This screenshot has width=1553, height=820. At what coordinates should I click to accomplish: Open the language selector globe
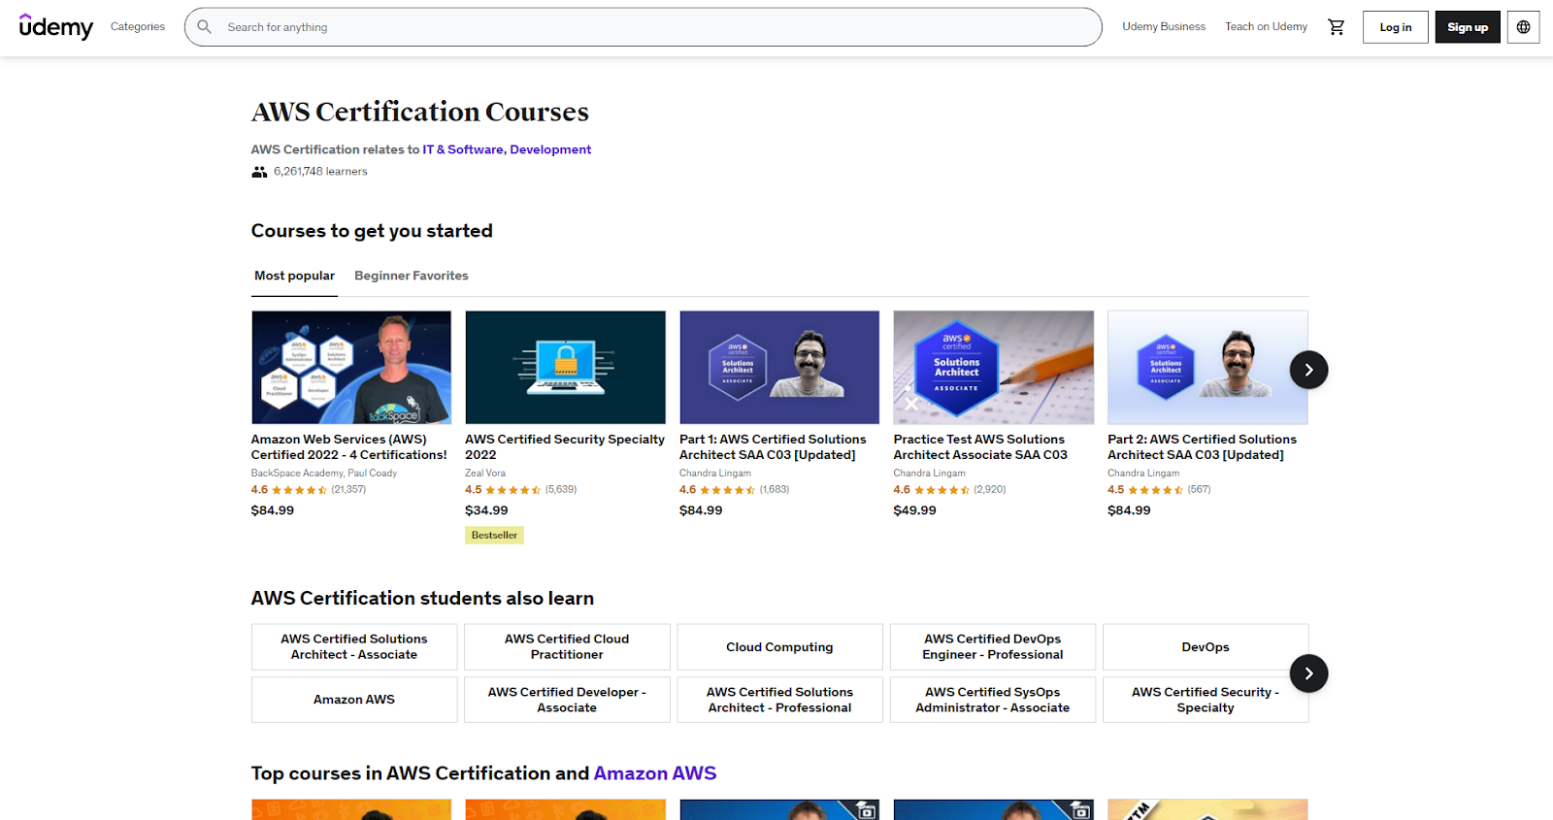coord(1523,27)
